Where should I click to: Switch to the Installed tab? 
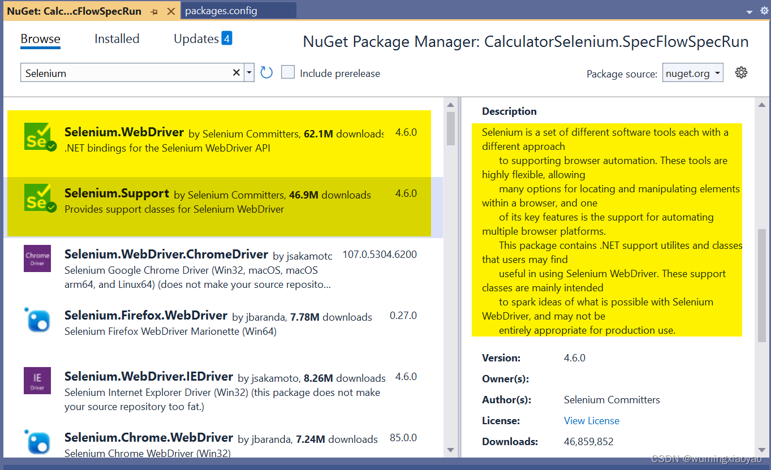[117, 39]
